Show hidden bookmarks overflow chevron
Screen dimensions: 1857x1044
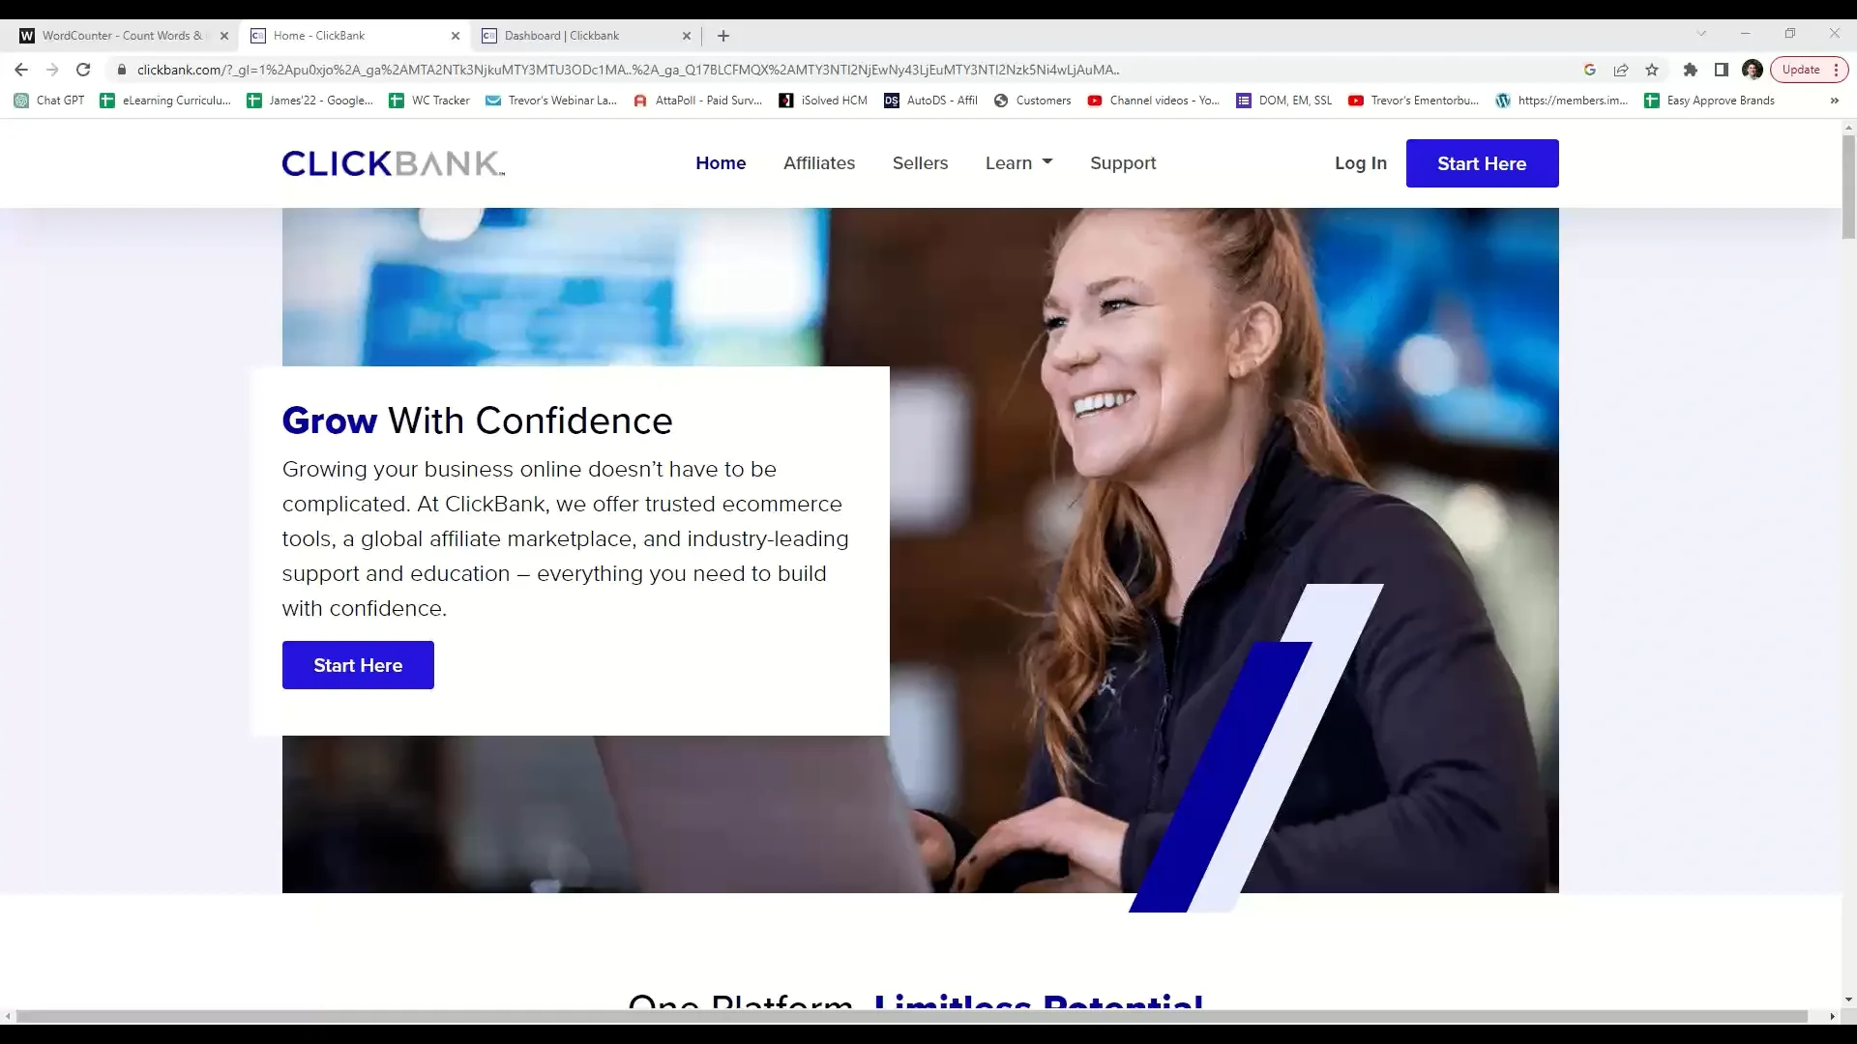[x=1834, y=101]
